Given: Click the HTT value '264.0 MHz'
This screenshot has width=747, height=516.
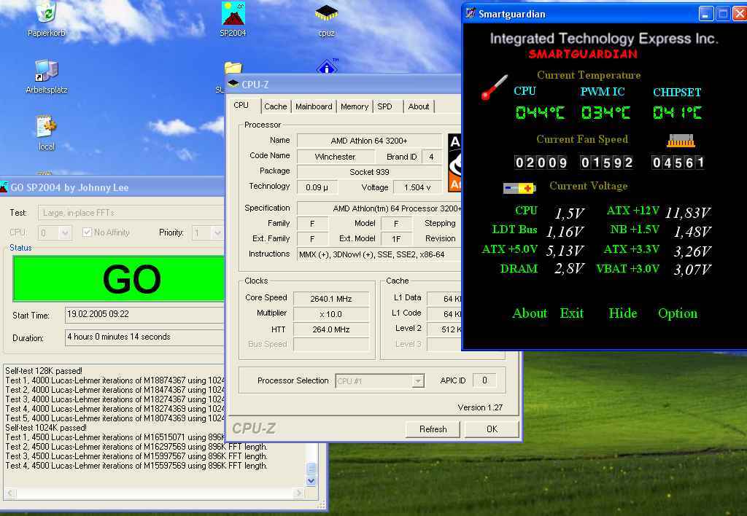Looking at the screenshot, I should pyautogui.click(x=331, y=329).
